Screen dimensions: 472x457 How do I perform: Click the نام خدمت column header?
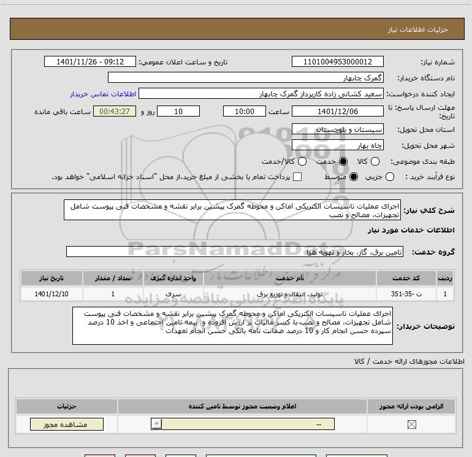pyautogui.click(x=289, y=278)
